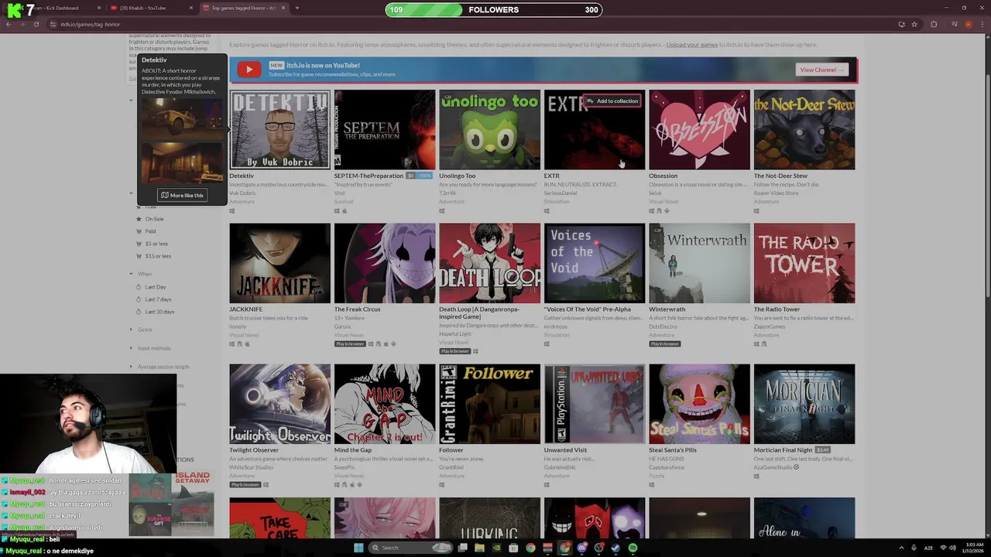Click the Windows platform icon under EXTR
991x557 pixels.
click(547, 210)
